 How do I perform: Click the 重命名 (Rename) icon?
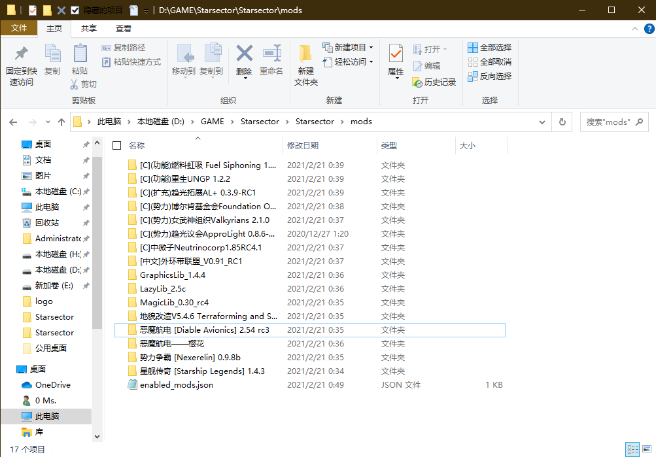(x=271, y=54)
